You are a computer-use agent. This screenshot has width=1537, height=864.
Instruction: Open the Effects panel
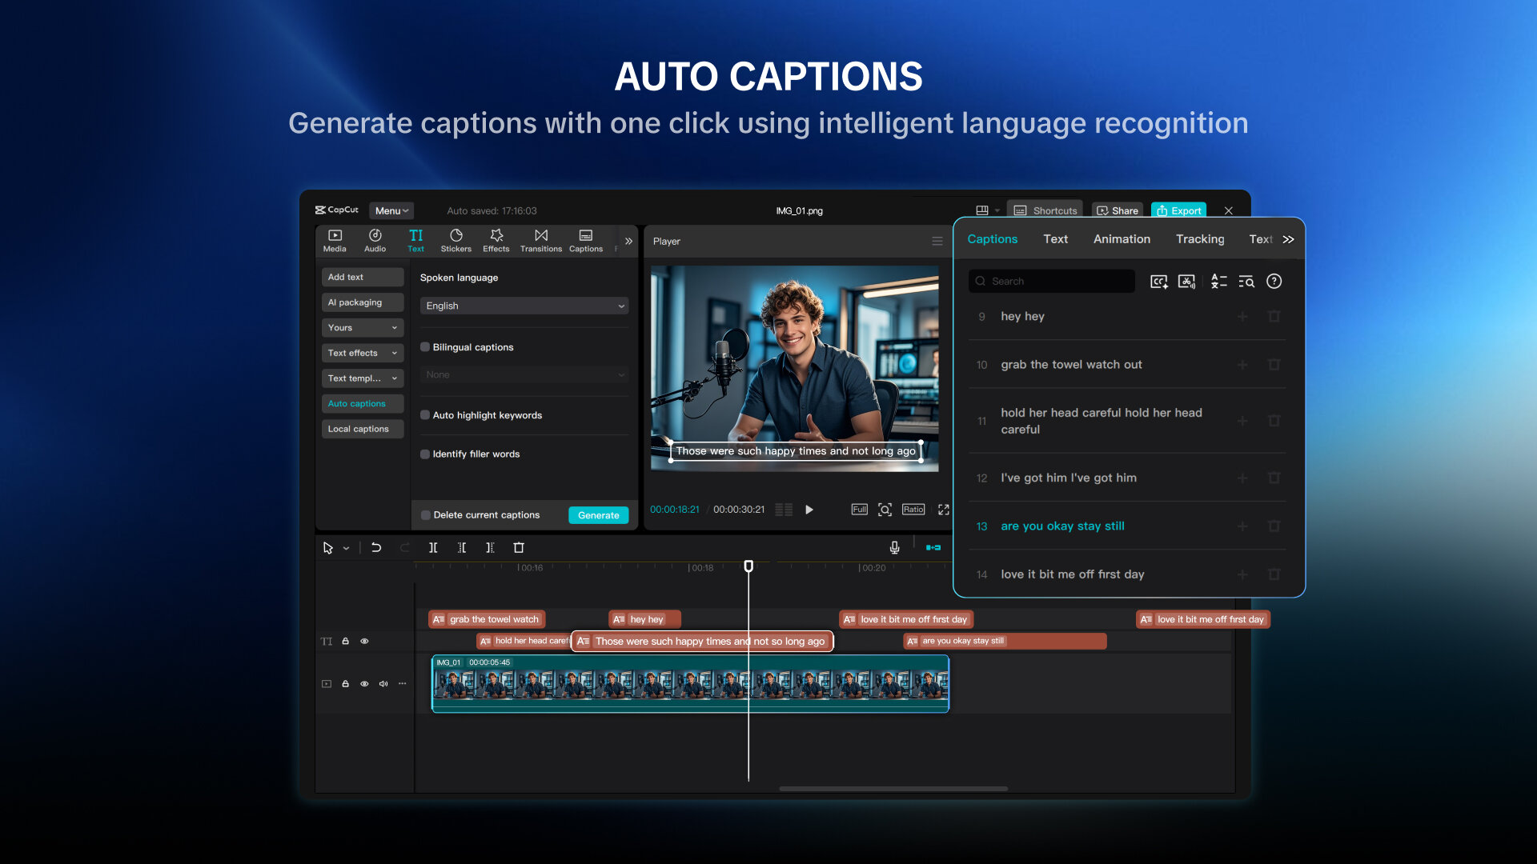[x=496, y=240]
